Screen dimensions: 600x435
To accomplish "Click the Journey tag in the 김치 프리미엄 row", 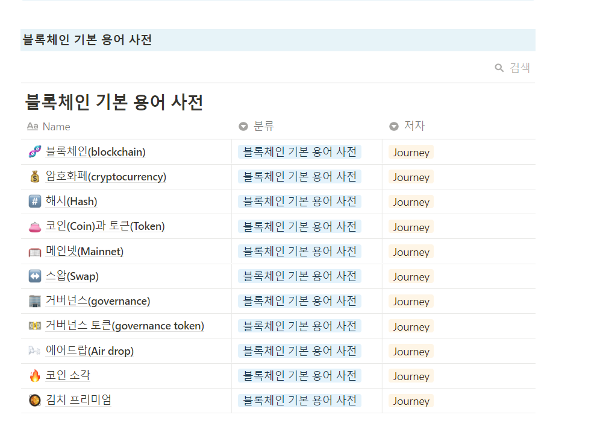I will click(x=411, y=401).
